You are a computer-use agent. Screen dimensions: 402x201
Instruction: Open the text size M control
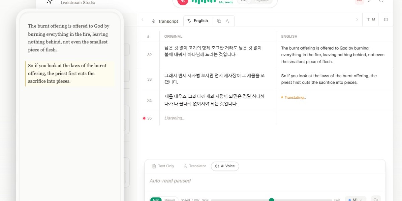click(x=371, y=20)
